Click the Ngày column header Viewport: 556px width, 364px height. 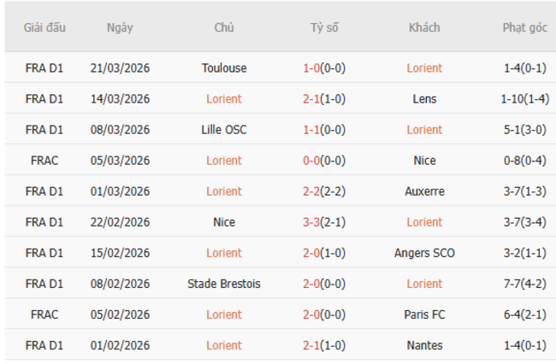[x=120, y=27]
